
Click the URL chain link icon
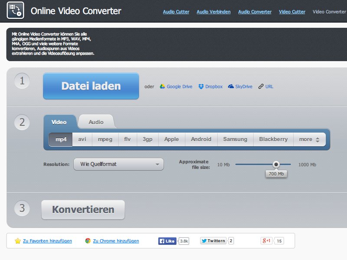[261, 86]
